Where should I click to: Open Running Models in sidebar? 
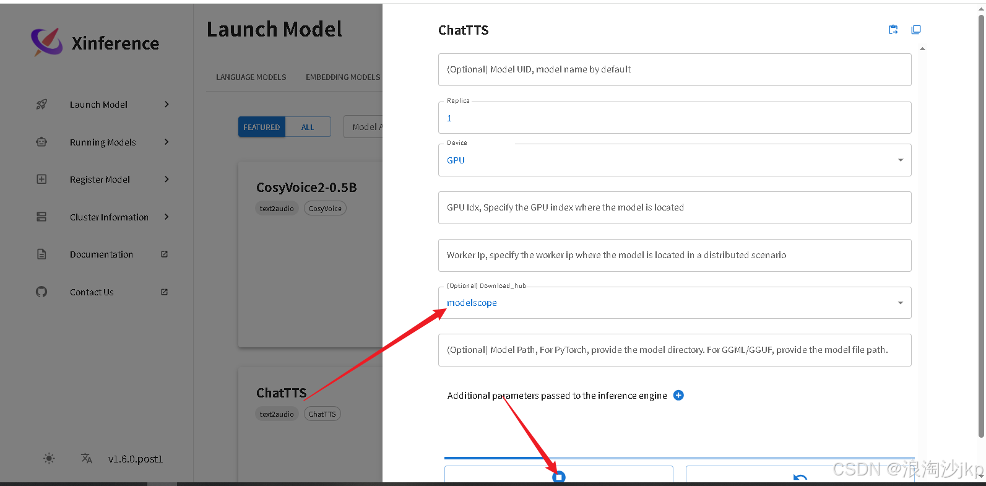103,142
